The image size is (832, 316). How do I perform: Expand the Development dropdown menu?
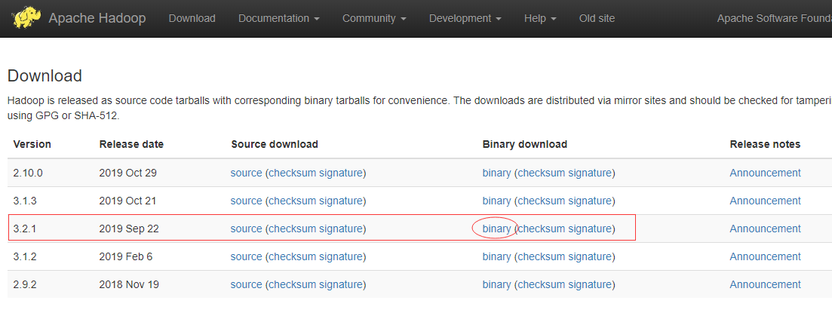(465, 18)
